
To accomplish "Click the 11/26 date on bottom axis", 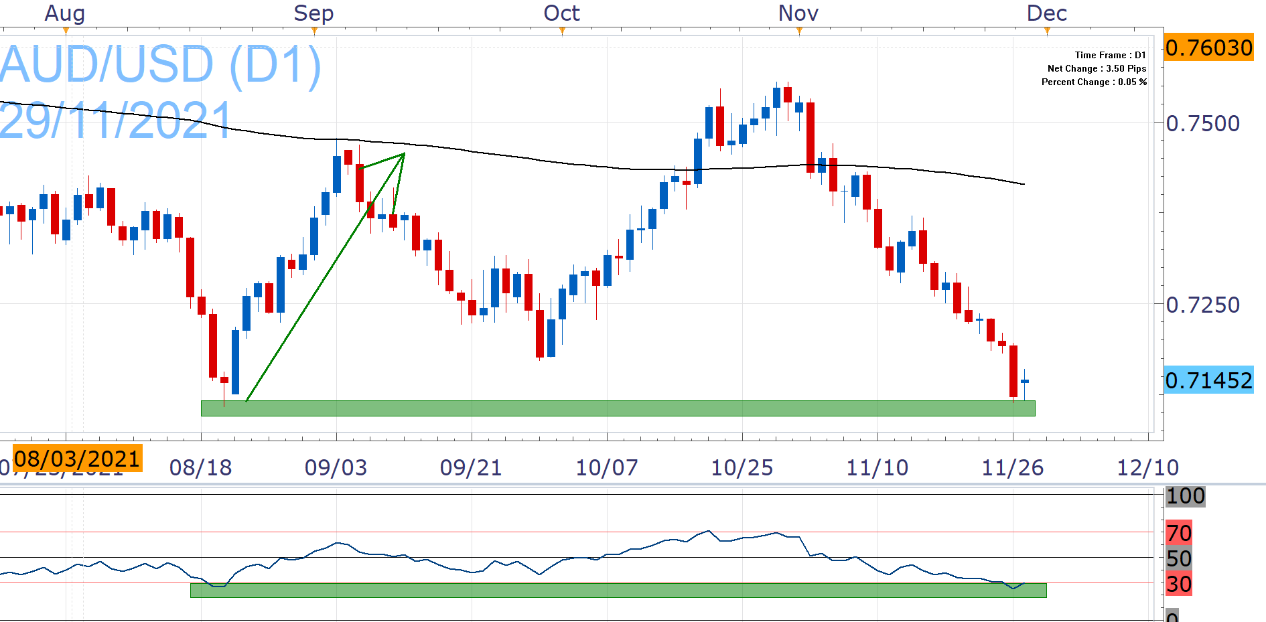I will (x=1012, y=467).
